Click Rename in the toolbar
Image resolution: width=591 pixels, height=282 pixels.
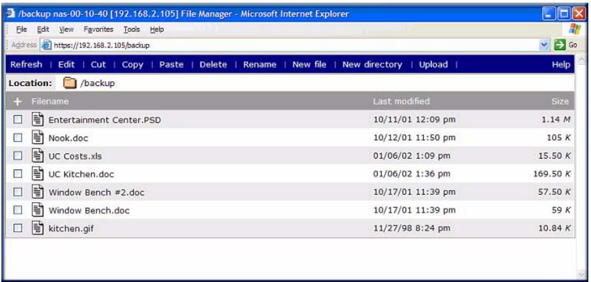(x=260, y=65)
